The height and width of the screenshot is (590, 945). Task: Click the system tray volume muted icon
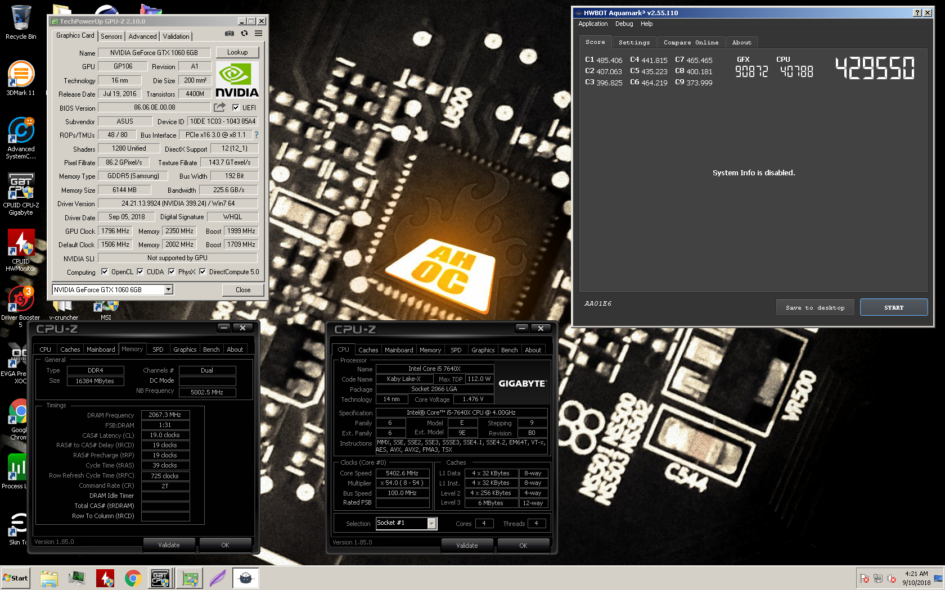tap(892, 579)
